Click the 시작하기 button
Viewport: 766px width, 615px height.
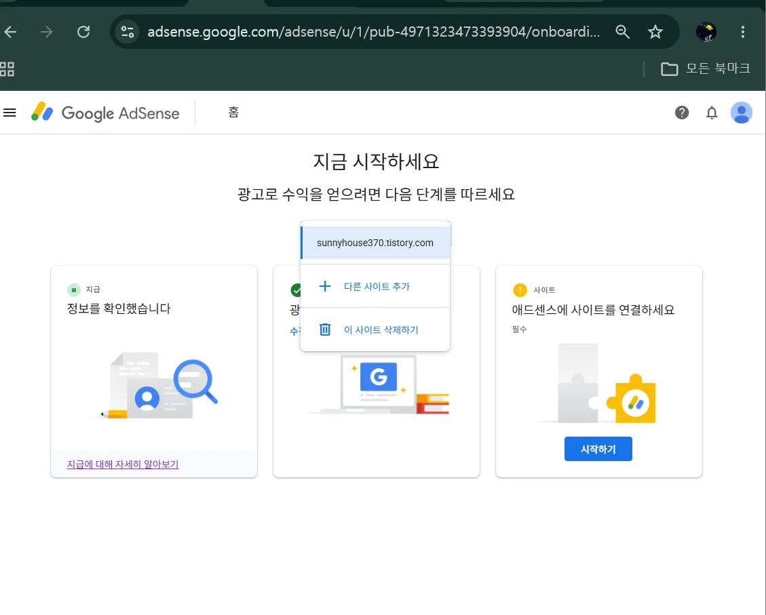[x=598, y=449]
